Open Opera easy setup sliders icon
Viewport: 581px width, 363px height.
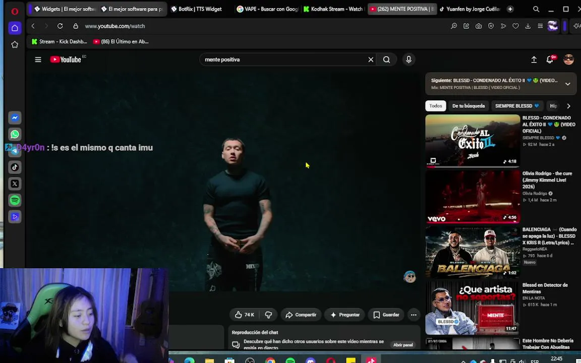click(540, 26)
